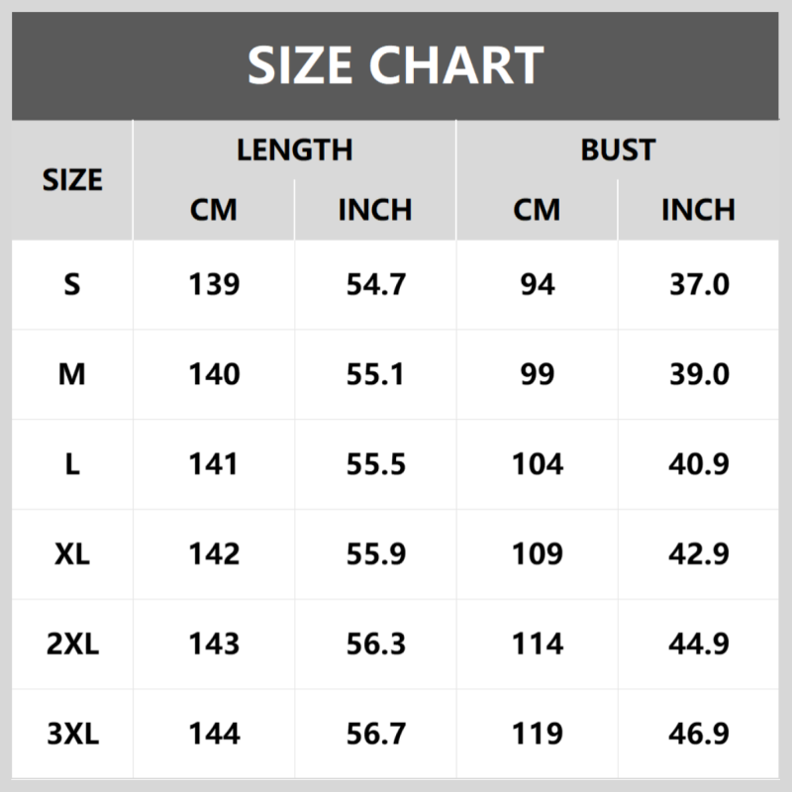The width and height of the screenshot is (792, 792).
Task: Click the 104 bust cm cell
Action: tap(537, 464)
